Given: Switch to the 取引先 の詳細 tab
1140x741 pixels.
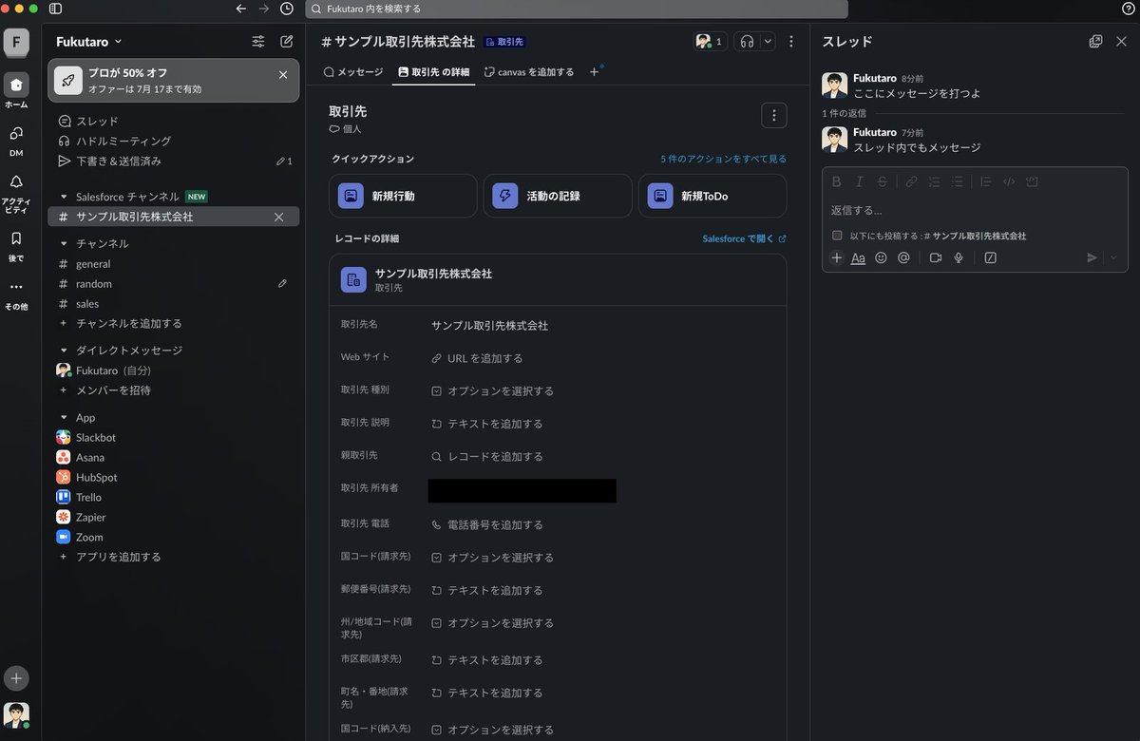Looking at the screenshot, I should [x=434, y=72].
